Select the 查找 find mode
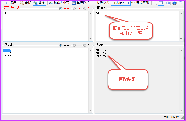The height and width of the screenshot is (121, 186). pos(26,3)
